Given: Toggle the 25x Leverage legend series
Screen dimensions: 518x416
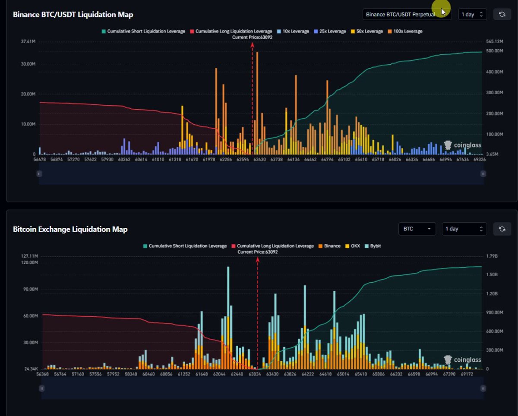Looking at the screenshot, I should pos(330,31).
